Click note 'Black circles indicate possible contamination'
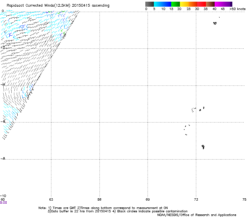Viewport: 247px width, 217px height. click(x=152, y=211)
